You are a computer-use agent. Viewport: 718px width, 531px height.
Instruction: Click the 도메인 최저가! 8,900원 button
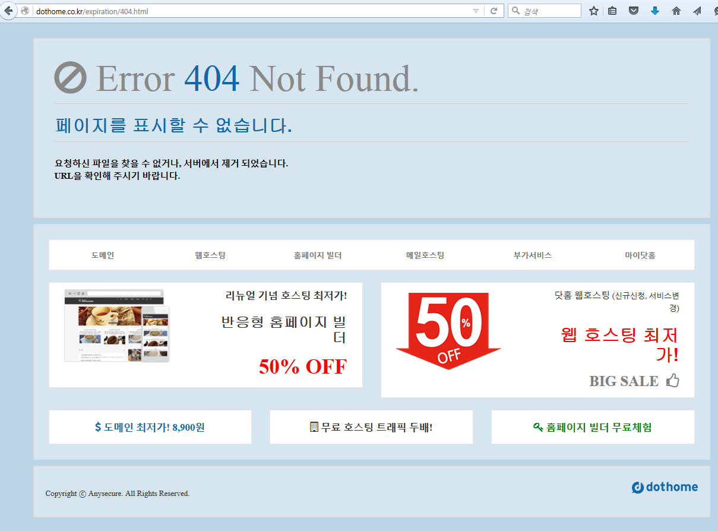(150, 427)
